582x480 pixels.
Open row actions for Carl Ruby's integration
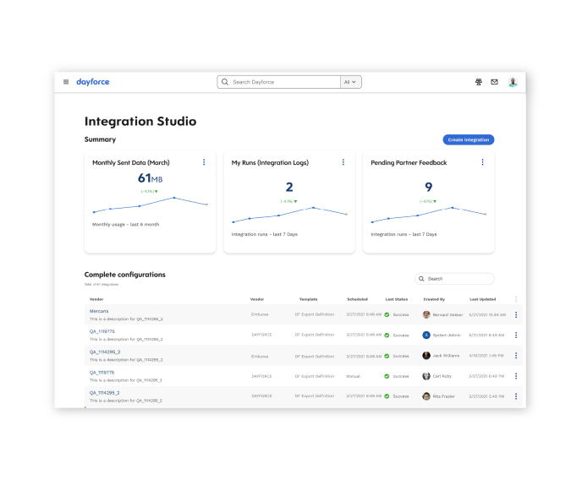click(x=516, y=376)
